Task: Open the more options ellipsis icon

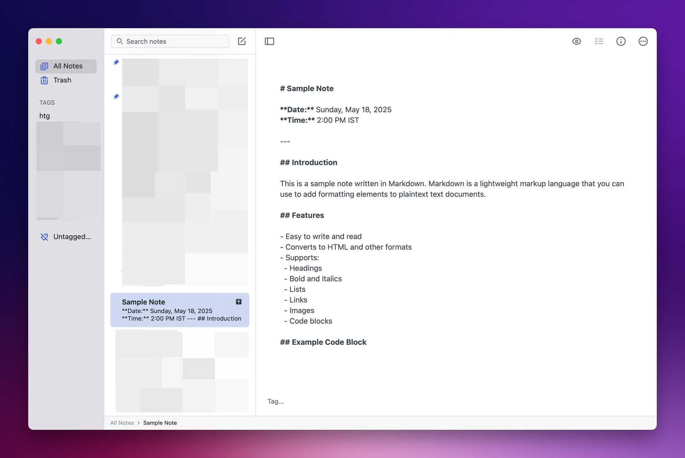Action: click(x=643, y=41)
